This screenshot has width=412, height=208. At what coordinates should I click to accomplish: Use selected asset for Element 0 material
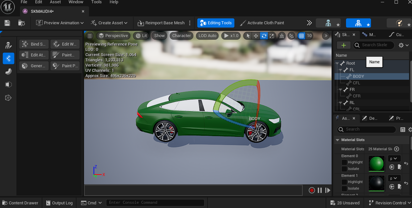click(392, 167)
